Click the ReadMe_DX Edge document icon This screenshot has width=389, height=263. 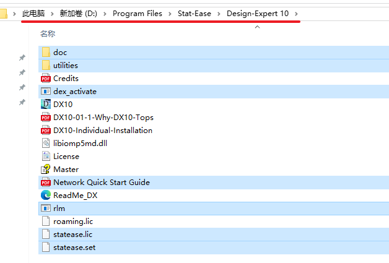45,196
